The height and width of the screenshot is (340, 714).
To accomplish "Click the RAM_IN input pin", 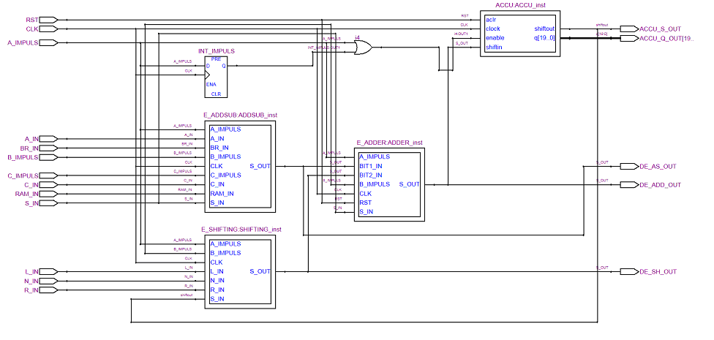I will pyautogui.click(x=49, y=194).
